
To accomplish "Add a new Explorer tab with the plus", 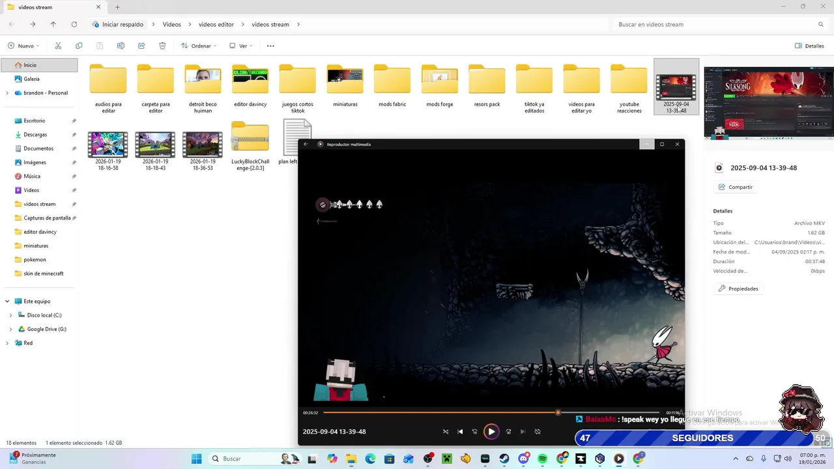I will point(117,7).
